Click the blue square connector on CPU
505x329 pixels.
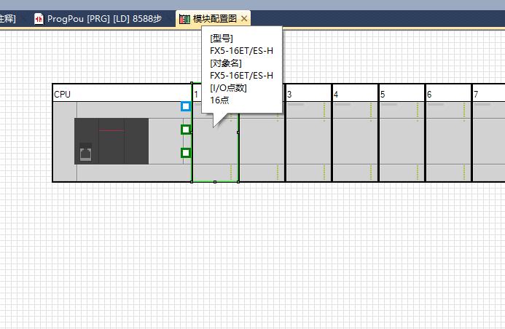click(x=186, y=106)
